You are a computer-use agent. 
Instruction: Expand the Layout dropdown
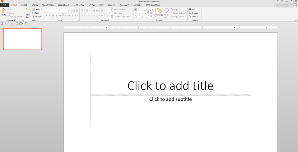click(37, 9)
